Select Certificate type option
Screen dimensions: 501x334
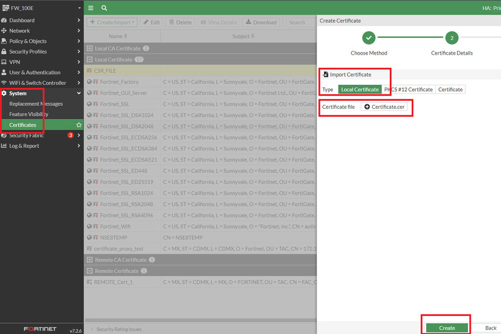tap(450, 89)
